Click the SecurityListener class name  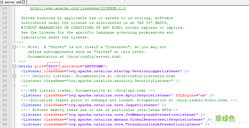(120, 81)
